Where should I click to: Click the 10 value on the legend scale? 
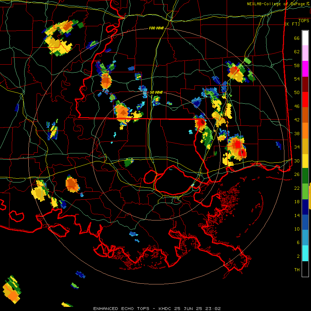(x=297, y=229)
